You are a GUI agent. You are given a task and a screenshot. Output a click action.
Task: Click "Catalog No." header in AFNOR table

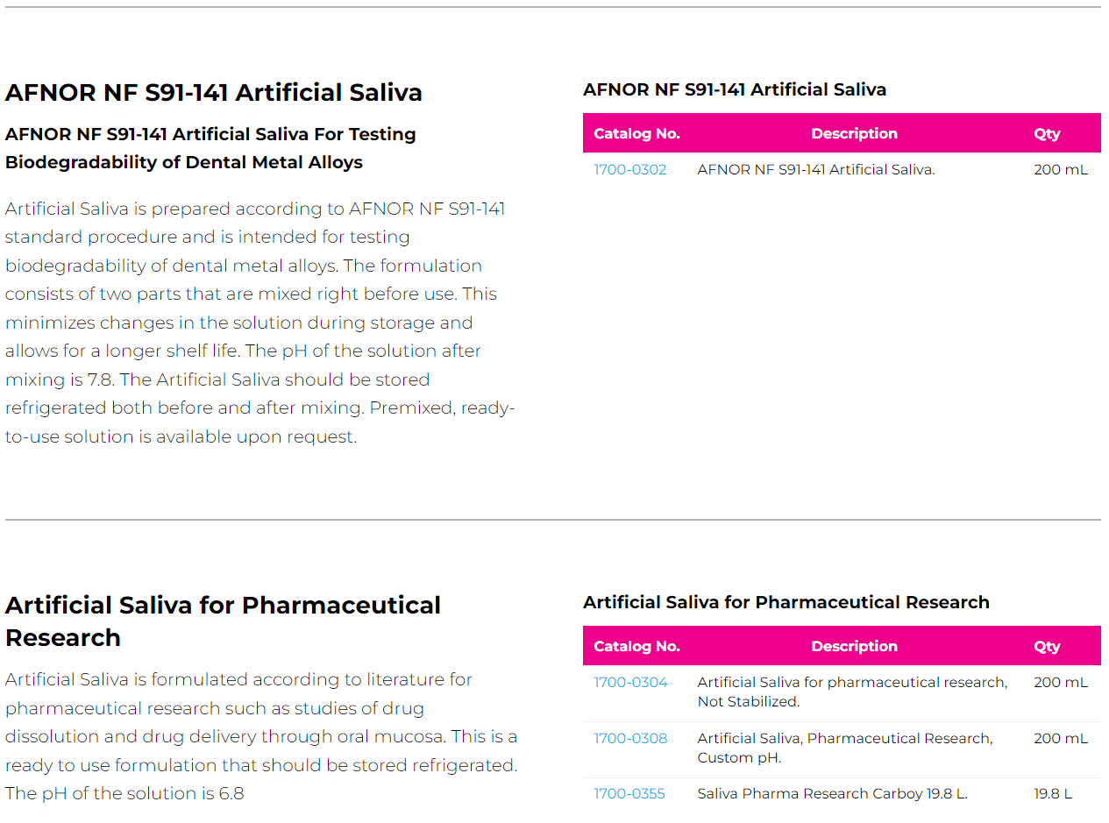click(636, 134)
